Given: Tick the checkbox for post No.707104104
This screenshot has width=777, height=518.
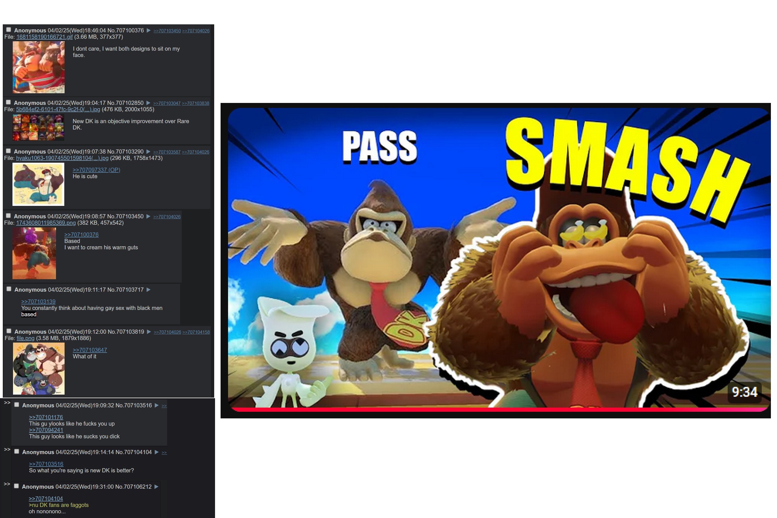Looking at the screenshot, I should pyautogui.click(x=17, y=452).
